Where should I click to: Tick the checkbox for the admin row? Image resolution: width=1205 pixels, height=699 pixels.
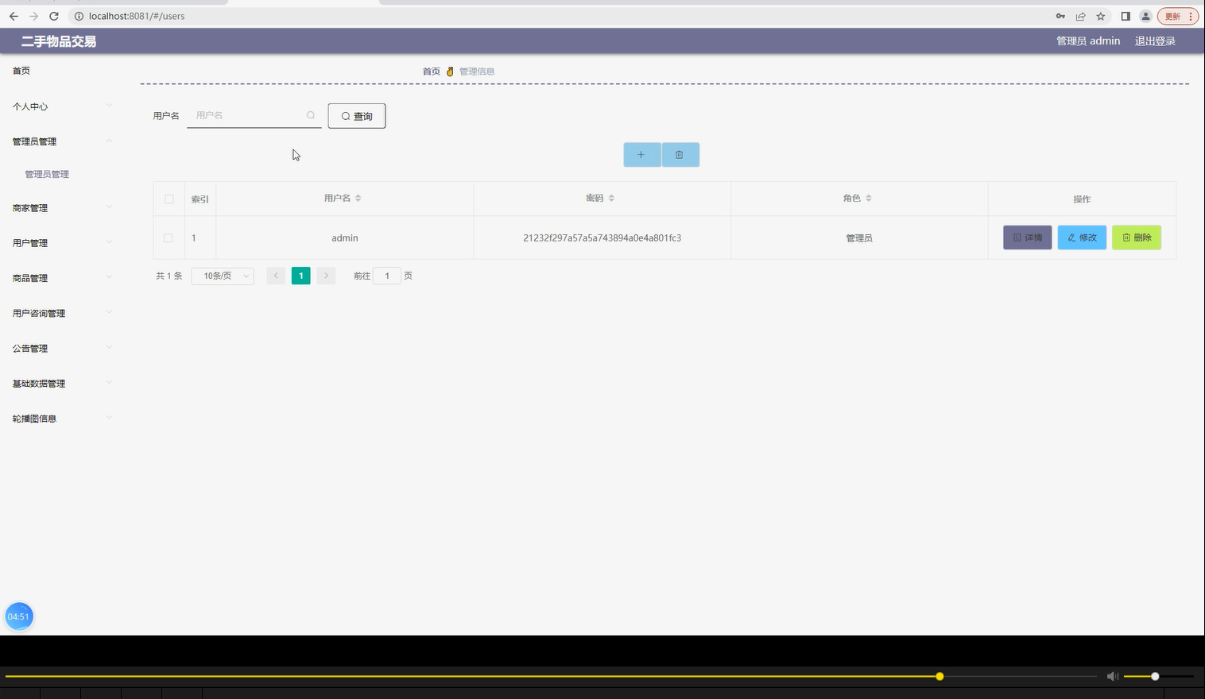pyautogui.click(x=168, y=238)
